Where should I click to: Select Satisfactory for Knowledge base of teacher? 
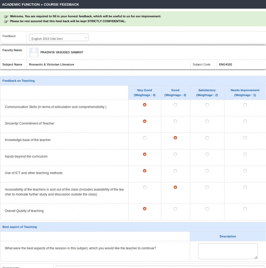coord(207,138)
